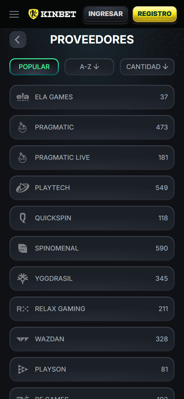The height and width of the screenshot is (399, 184).
Task: Open the hamburger menu icon
Action: pos(14,14)
